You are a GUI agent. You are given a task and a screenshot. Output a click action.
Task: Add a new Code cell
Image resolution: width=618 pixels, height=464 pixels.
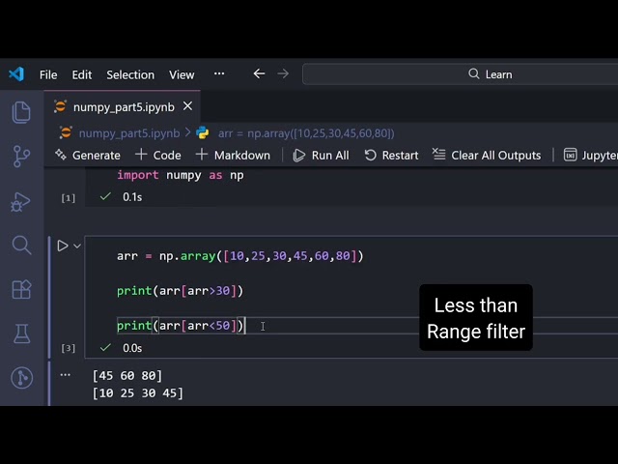tap(158, 155)
